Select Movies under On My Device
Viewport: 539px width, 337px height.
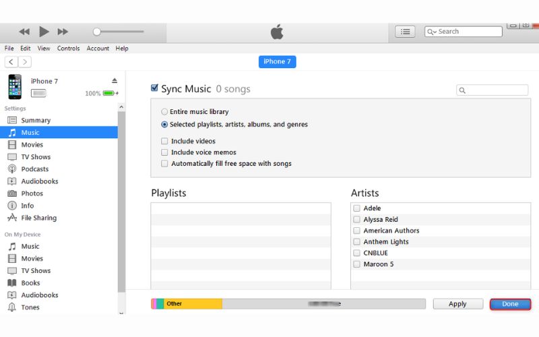click(59, 258)
